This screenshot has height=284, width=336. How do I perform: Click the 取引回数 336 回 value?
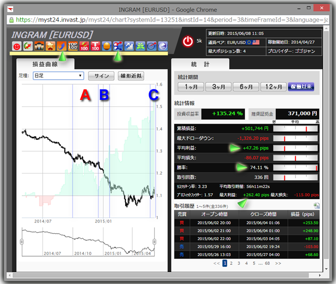tap(261, 177)
